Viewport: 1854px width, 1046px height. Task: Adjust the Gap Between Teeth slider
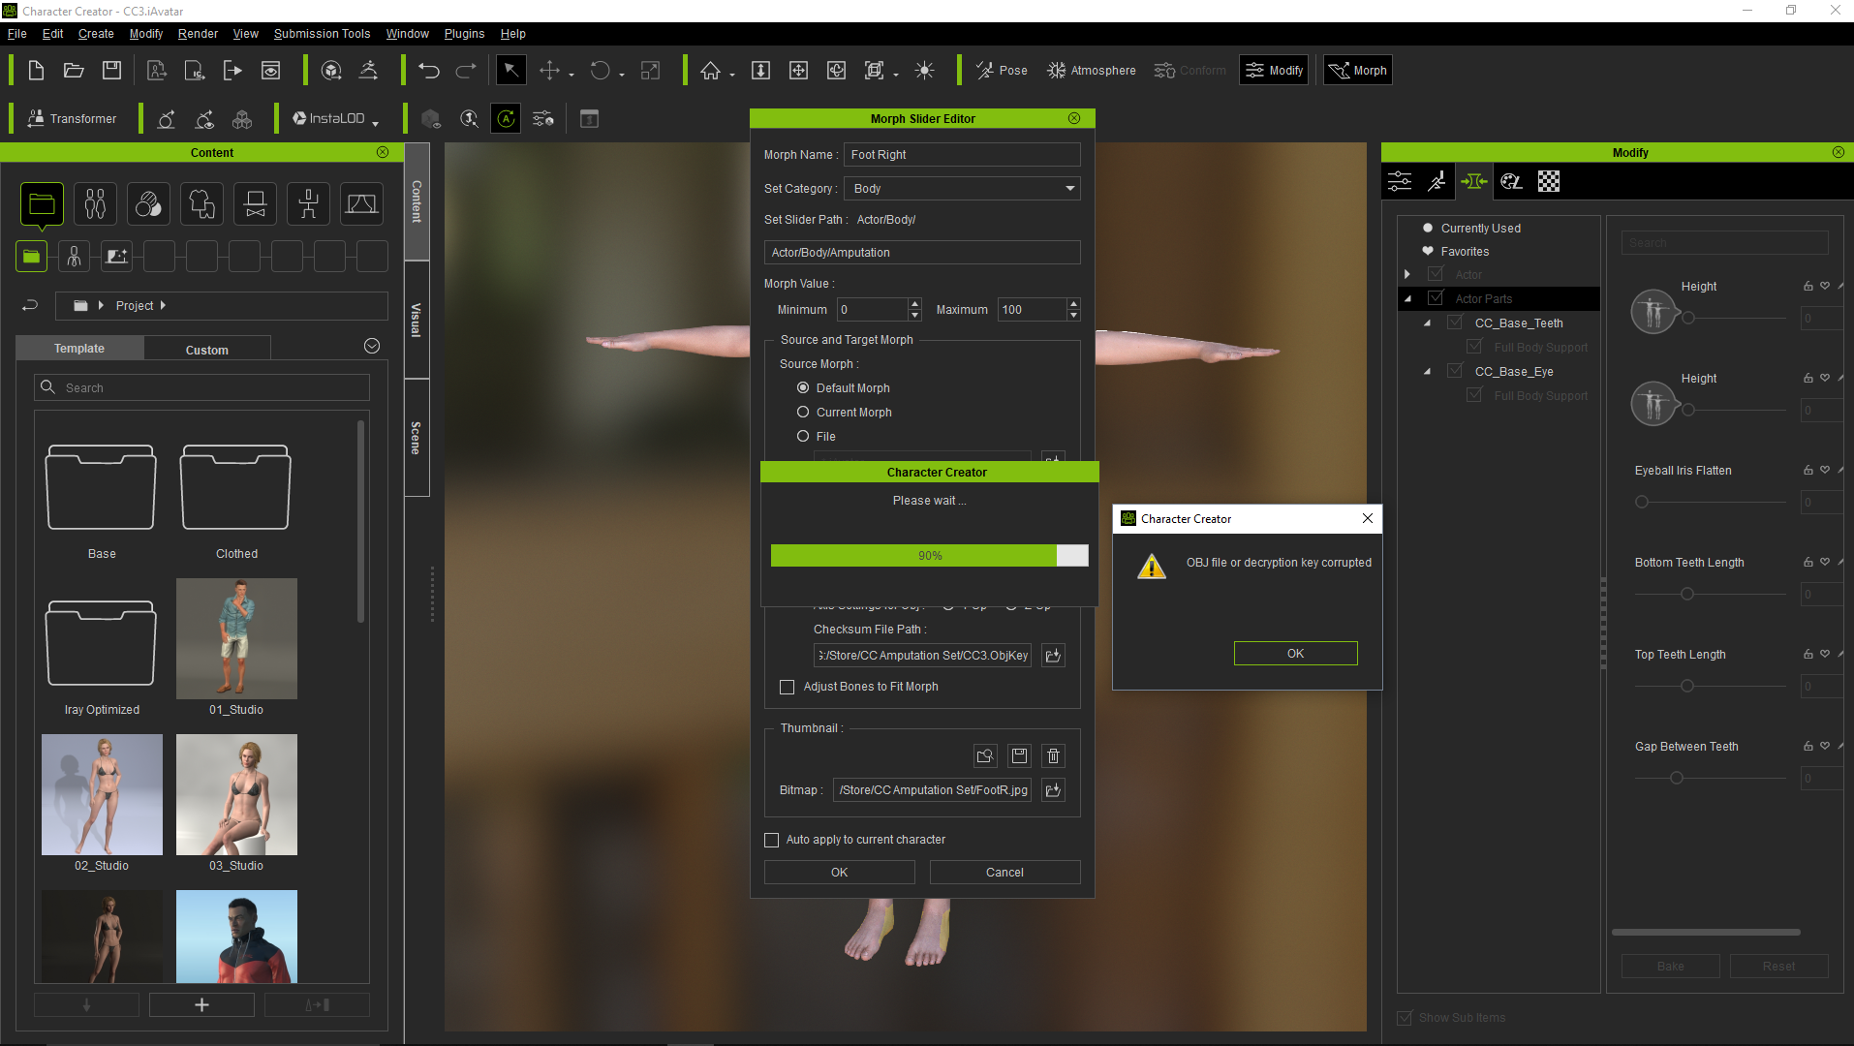point(1676,778)
